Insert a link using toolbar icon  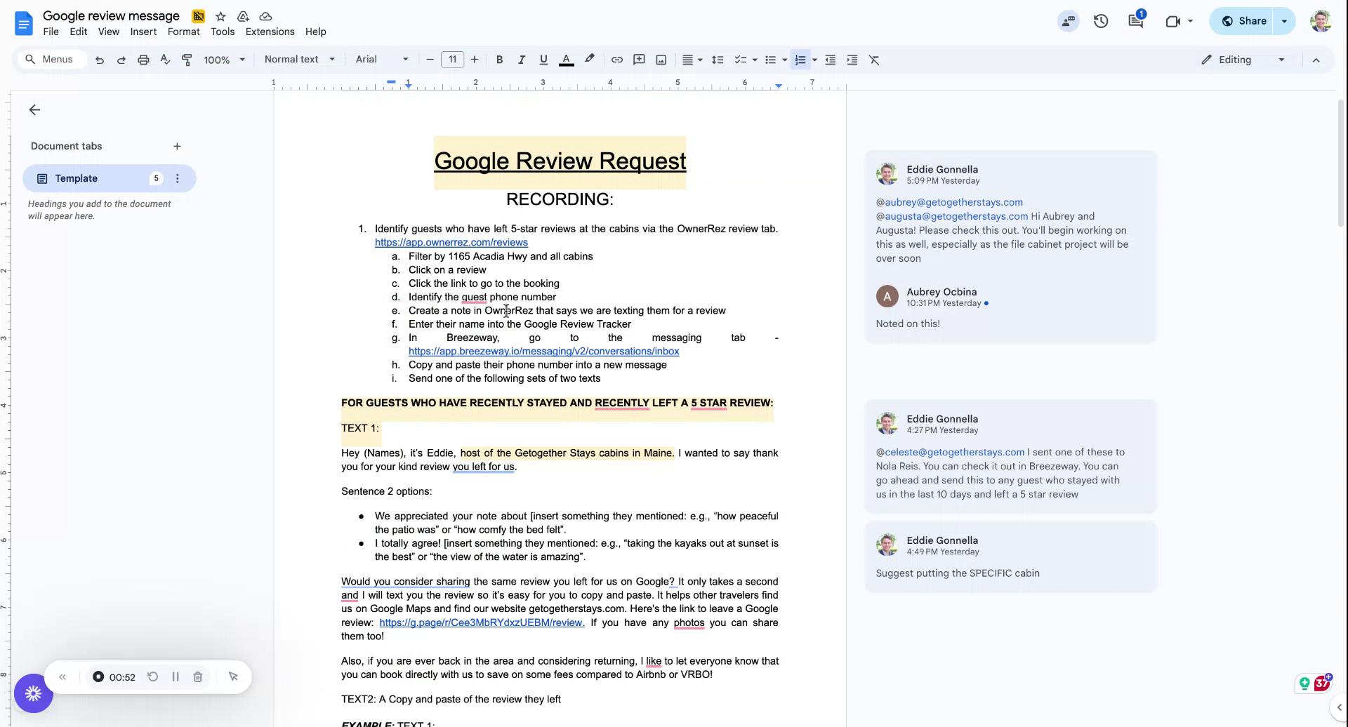pos(616,60)
